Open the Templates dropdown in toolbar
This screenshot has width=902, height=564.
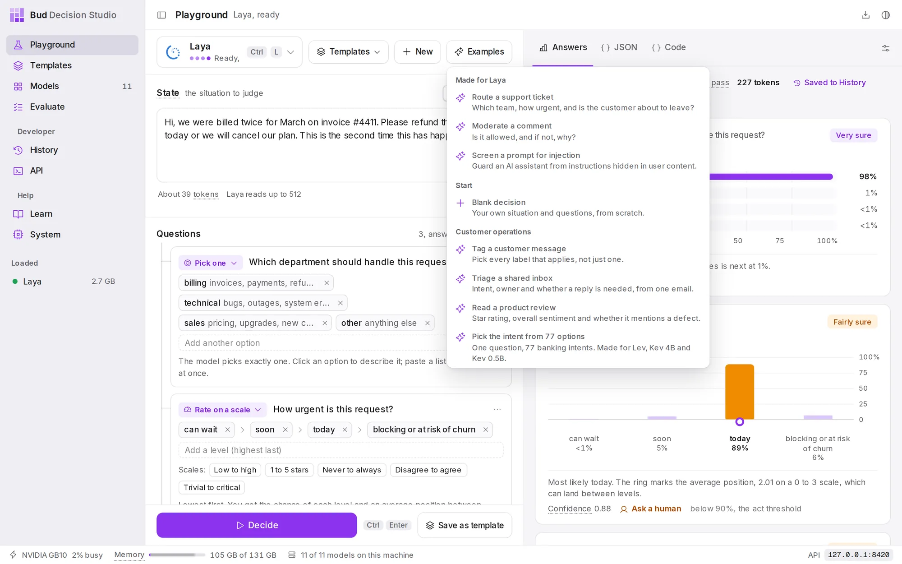(x=348, y=52)
